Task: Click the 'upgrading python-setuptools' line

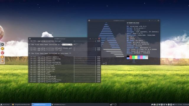Action: pyautogui.click(x=49, y=64)
